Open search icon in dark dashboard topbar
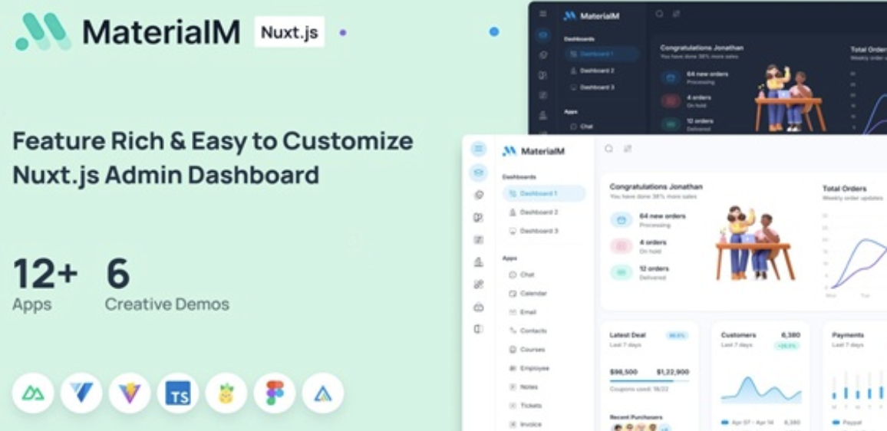The height and width of the screenshot is (431, 887). (x=660, y=14)
